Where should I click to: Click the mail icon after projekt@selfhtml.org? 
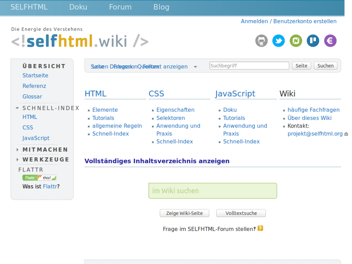[x=346, y=134]
